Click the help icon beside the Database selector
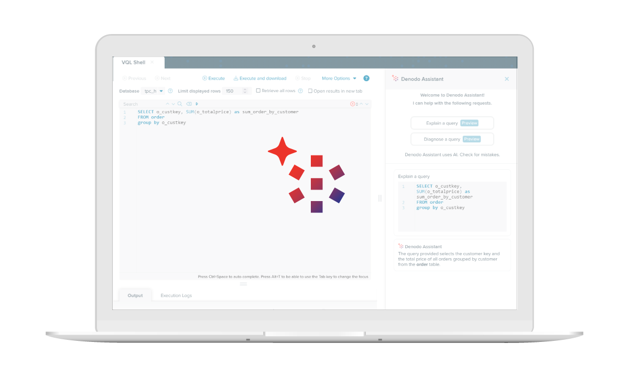 pos(170,91)
